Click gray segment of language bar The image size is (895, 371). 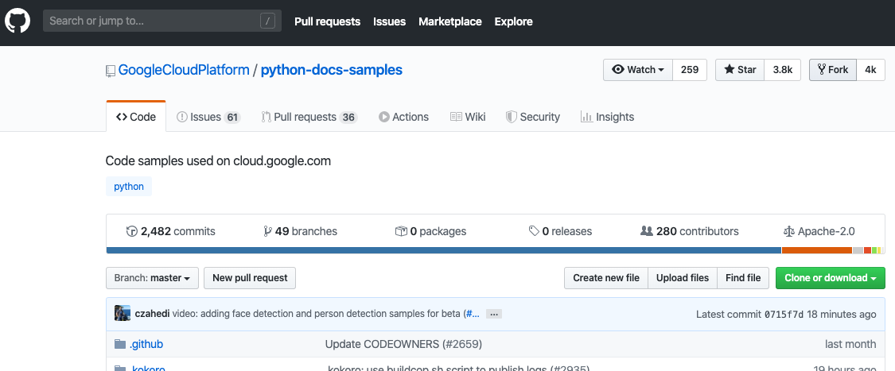coord(858,250)
